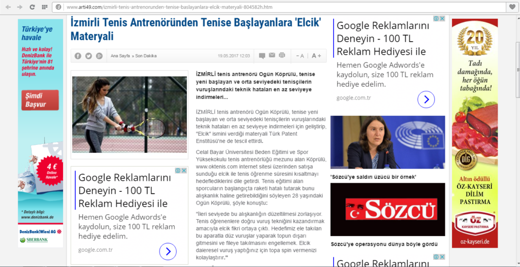Open ad info icon below the article photo
Image resolution: width=520 pixels, height=267 pixels.
coord(178,171)
